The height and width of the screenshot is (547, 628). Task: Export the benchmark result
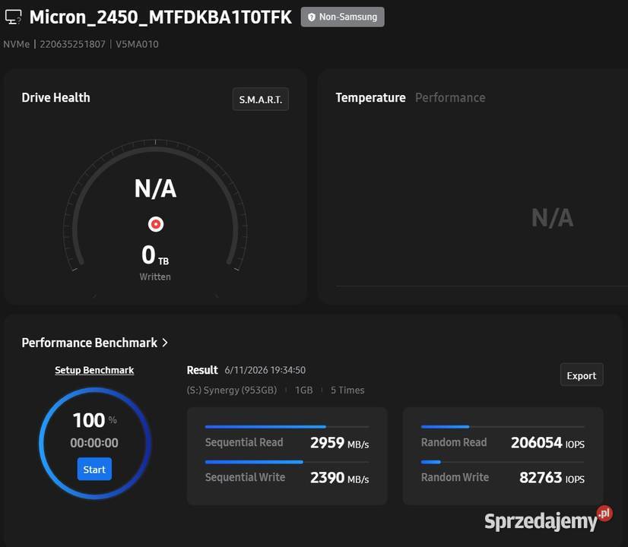tap(582, 375)
